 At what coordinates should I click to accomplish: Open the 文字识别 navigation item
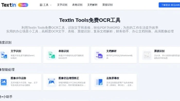coord(62,5)
